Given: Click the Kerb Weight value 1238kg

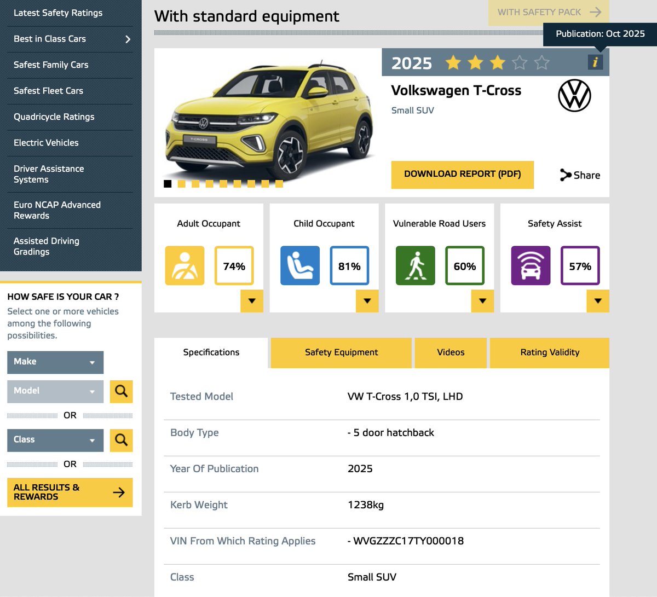Looking at the screenshot, I should 366,505.
